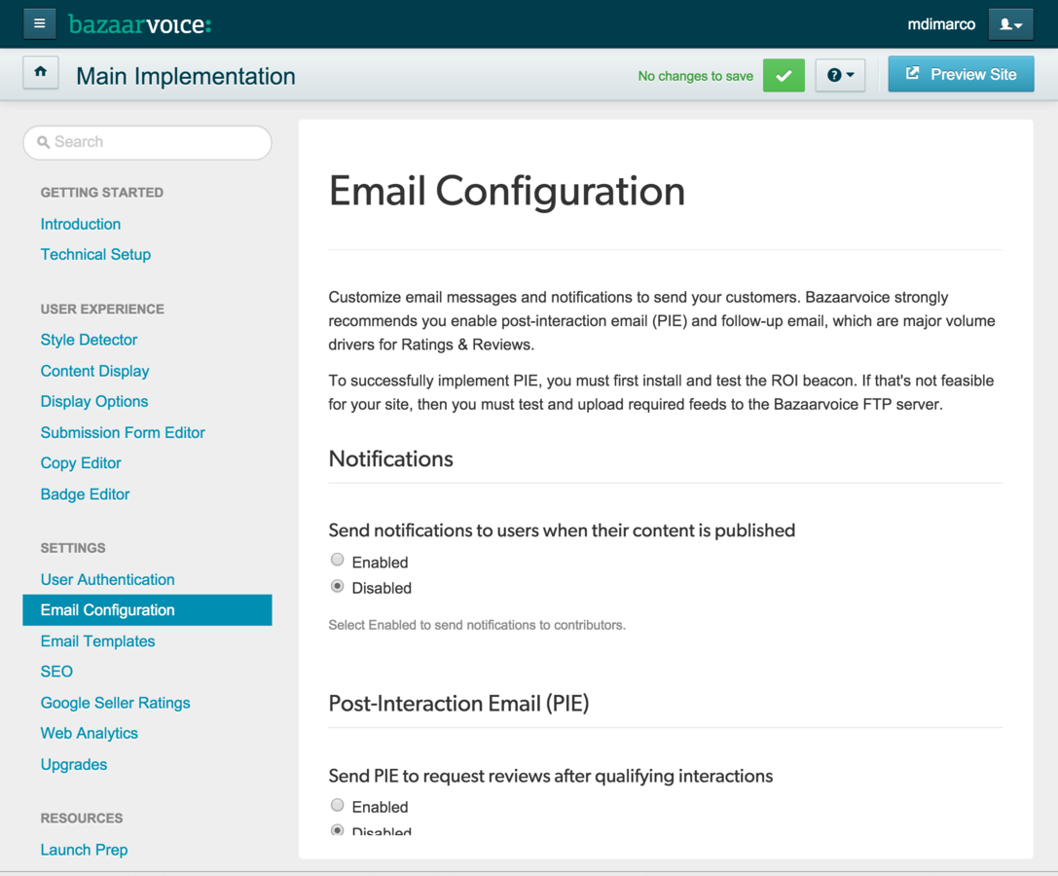This screenshot has height=876, width=1058.
Task: Select Enabled for sending PIE
Action: [338, 805]
